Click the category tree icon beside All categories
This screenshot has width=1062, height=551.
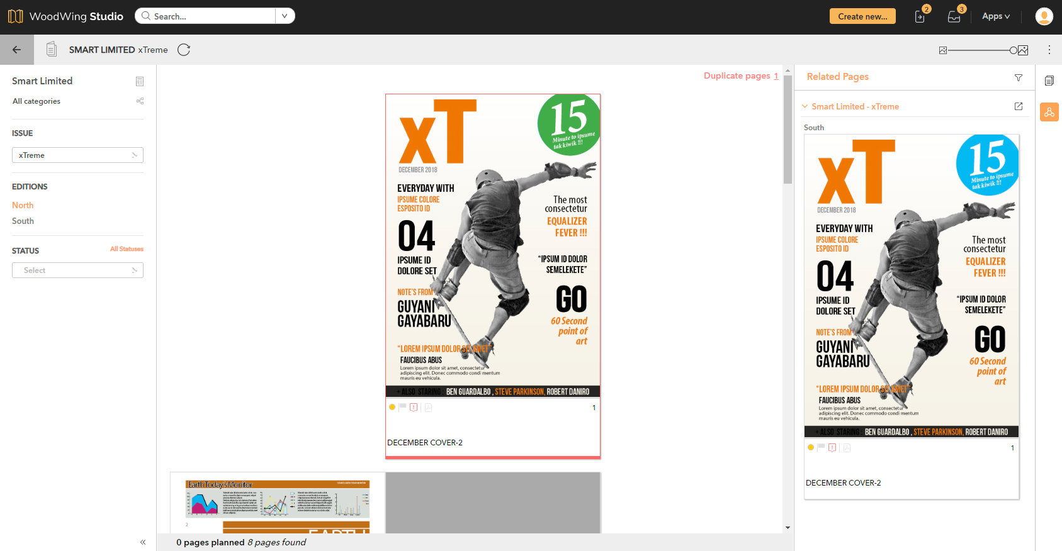tap(140, 101)
